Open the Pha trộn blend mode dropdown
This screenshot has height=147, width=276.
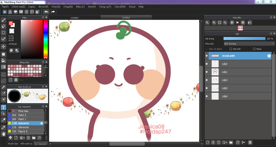point(249,44)
